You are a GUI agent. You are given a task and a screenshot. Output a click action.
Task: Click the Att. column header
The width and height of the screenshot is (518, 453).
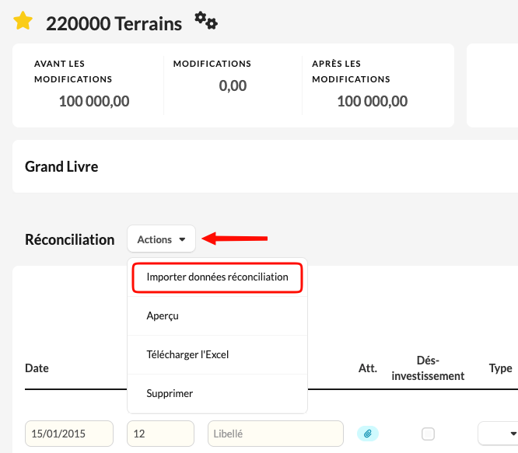pos(367,368)
